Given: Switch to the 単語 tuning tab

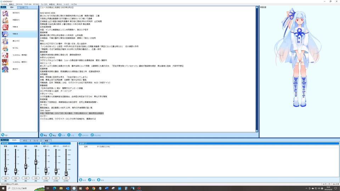Looking at the screenshot, I should (x=46, y=140).
